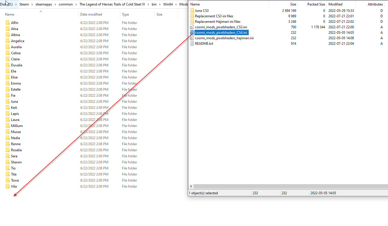The image size is (388, 226).
Task: Click archive horizontal scrollbar left arrow
Action: [191, 186]
